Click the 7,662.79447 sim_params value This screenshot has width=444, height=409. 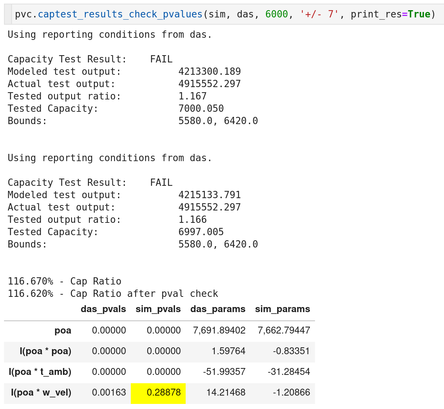(x=284, y=331)
